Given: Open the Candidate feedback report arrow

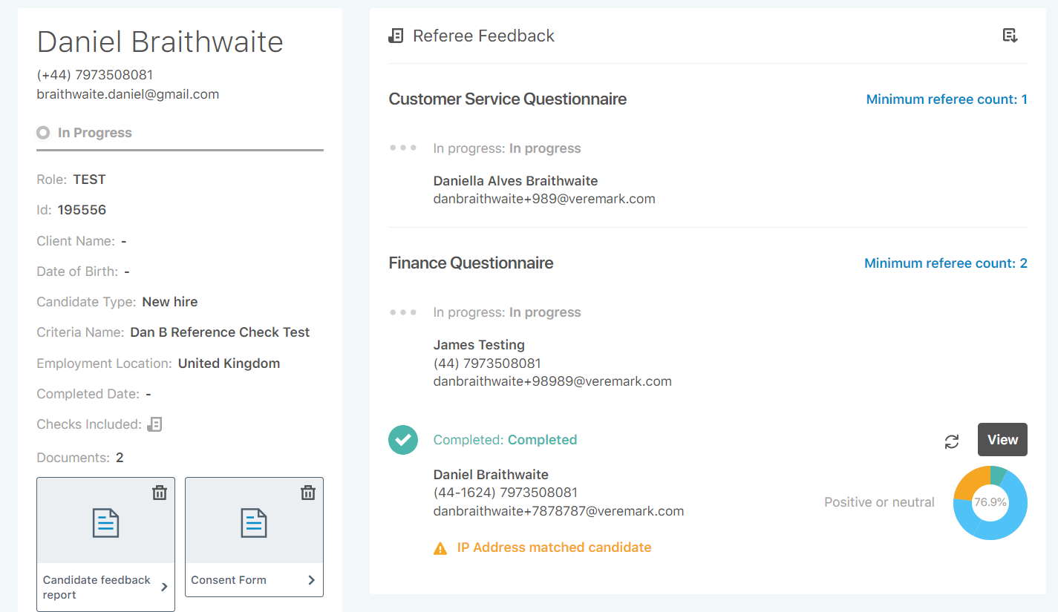Looking at the screenshot, I should point(164,587).
